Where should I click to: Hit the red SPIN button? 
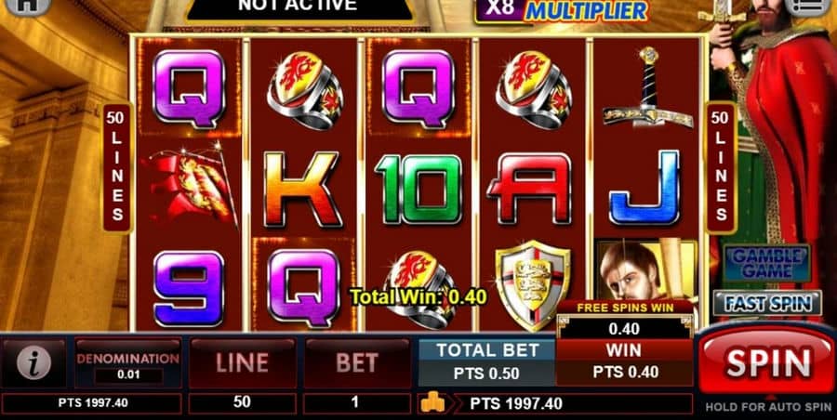pyautogui.click(x=768, y=361)
